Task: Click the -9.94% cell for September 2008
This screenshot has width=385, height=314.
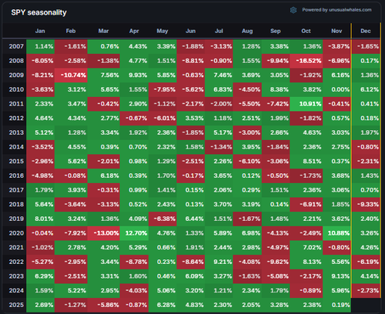Action: point(276,61)
